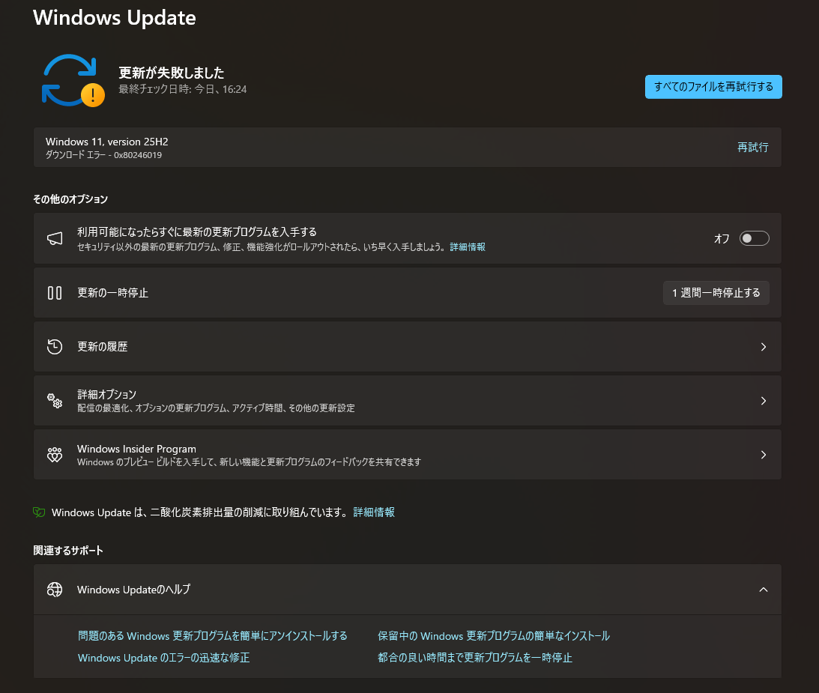Image resolution: width=819 pixels, height=693 pixels.
Task: Click the green leaf carbon emissions icon
Action: point(39,512)
